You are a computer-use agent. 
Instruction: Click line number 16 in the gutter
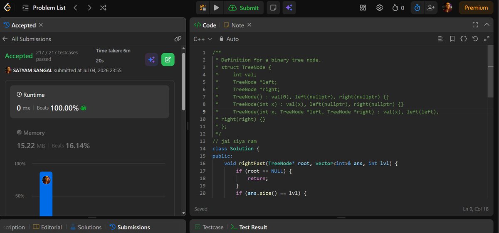click(203, 163)
